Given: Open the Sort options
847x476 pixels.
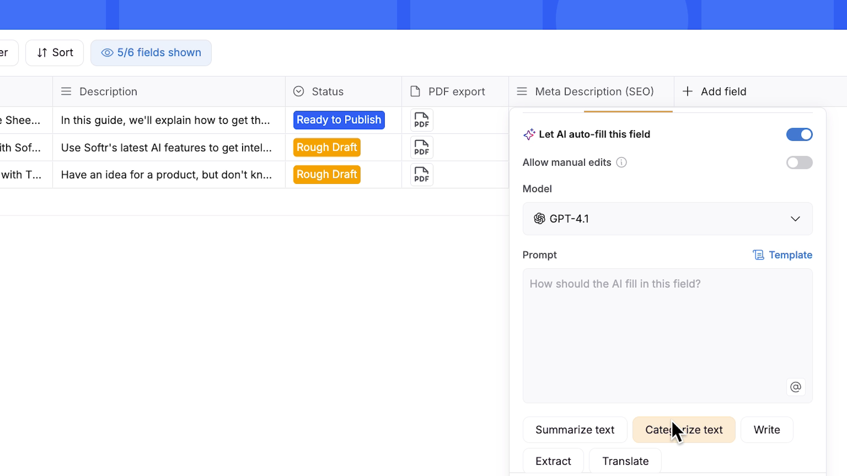Looking at the screenshot, I should [55, 52].
